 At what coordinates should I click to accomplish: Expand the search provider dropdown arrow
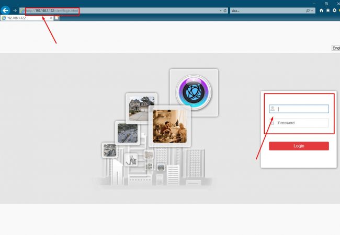click(313, 10)
